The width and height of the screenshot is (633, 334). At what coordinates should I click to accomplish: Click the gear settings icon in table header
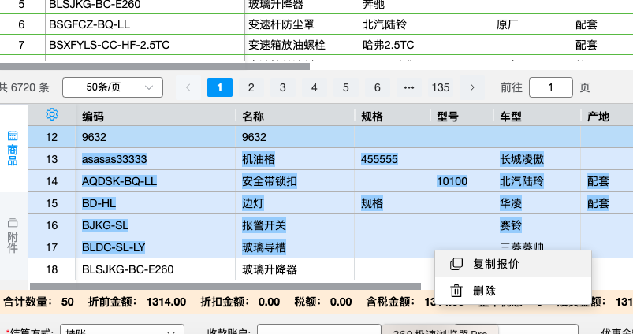click(x=52, y=115)
